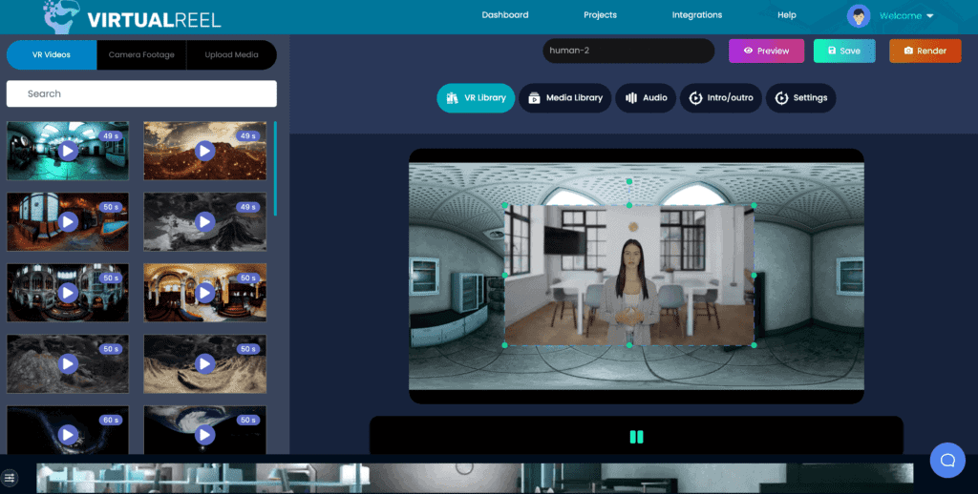This screenshot has width=978, height=494.
Task: Click the VirtualReel logo
Action: (x=132, y=17)
